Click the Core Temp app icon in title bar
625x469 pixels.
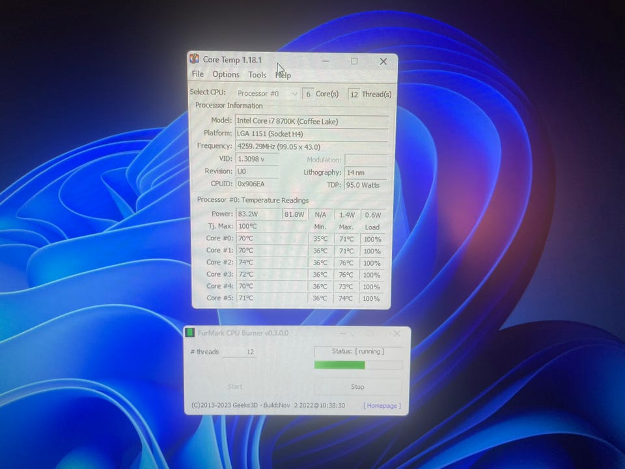coord(194,59)
